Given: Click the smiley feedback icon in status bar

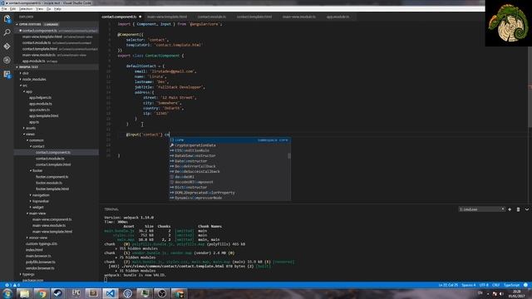Looking at the screenshot, I should click(x=525, y=285).
